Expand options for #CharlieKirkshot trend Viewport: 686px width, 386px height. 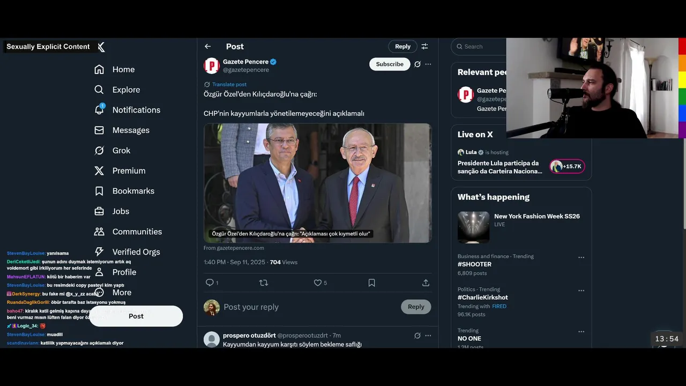pos(581,291)
